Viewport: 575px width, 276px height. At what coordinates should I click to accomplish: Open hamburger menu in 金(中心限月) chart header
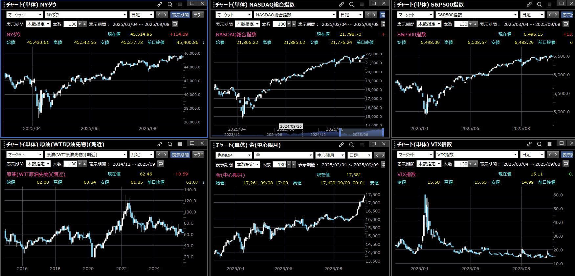(x=362, y=144)
